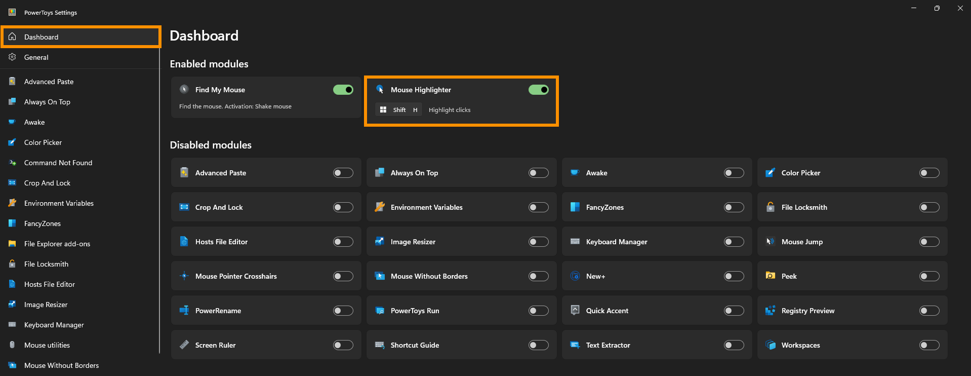The image size is (971, 376).
Task: Click the PowerRename card icon
Action: (184, 310)
